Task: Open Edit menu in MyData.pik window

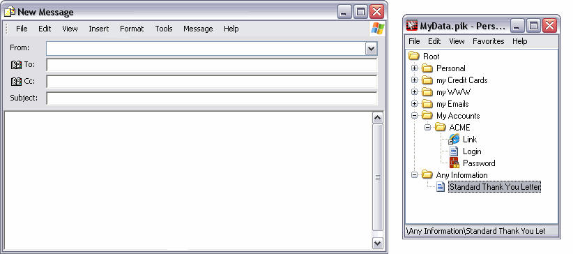Action: point(434,41)
